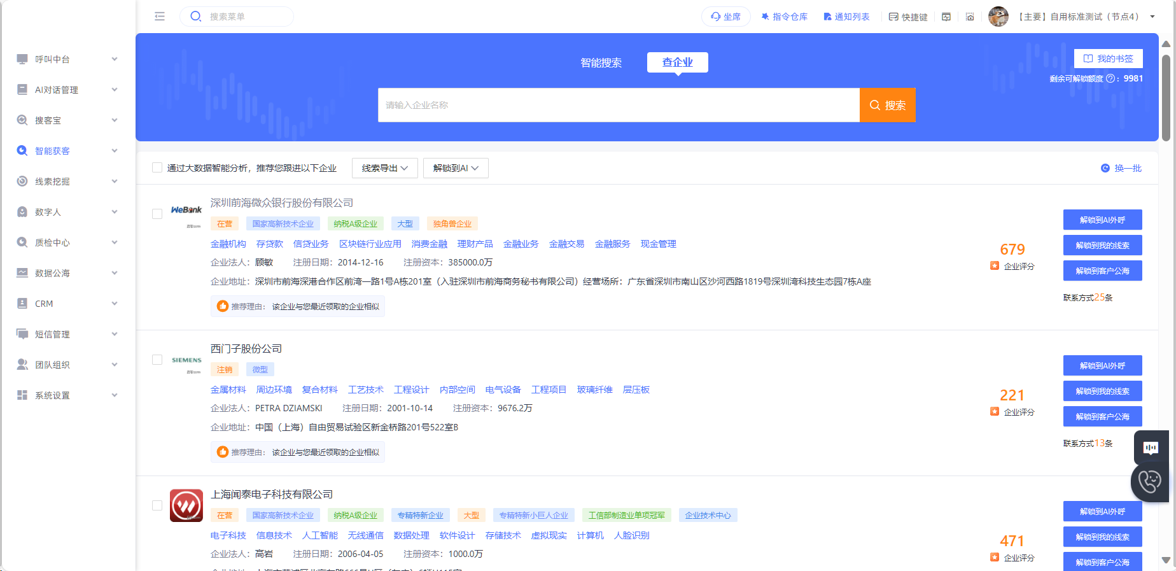Select the 查企业 tab
This screenshot has height=571, width=1176.
[678, 62]
